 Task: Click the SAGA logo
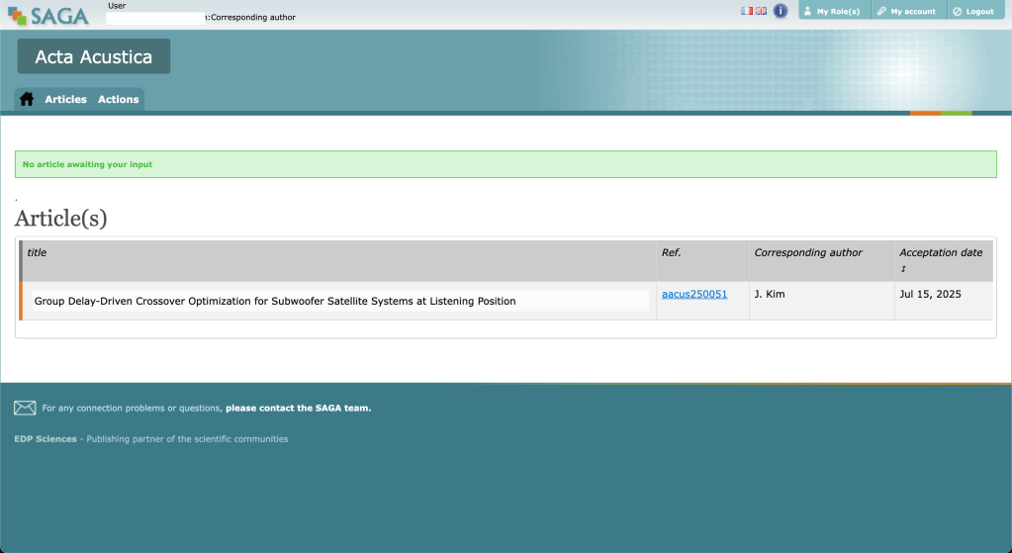[48, 14]
